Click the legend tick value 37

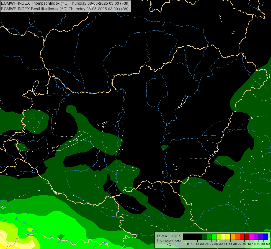pyautogui.click(x=240, y=244)
